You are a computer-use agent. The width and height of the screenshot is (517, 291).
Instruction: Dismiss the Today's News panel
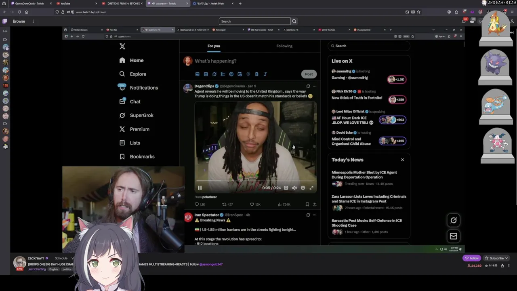(x=402, y=160)
